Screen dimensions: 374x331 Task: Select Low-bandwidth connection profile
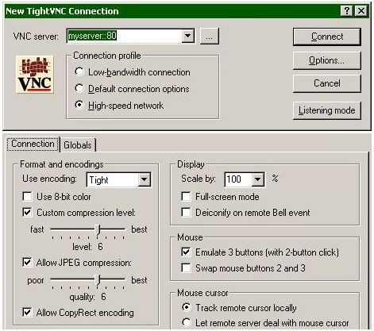[79, 71]
